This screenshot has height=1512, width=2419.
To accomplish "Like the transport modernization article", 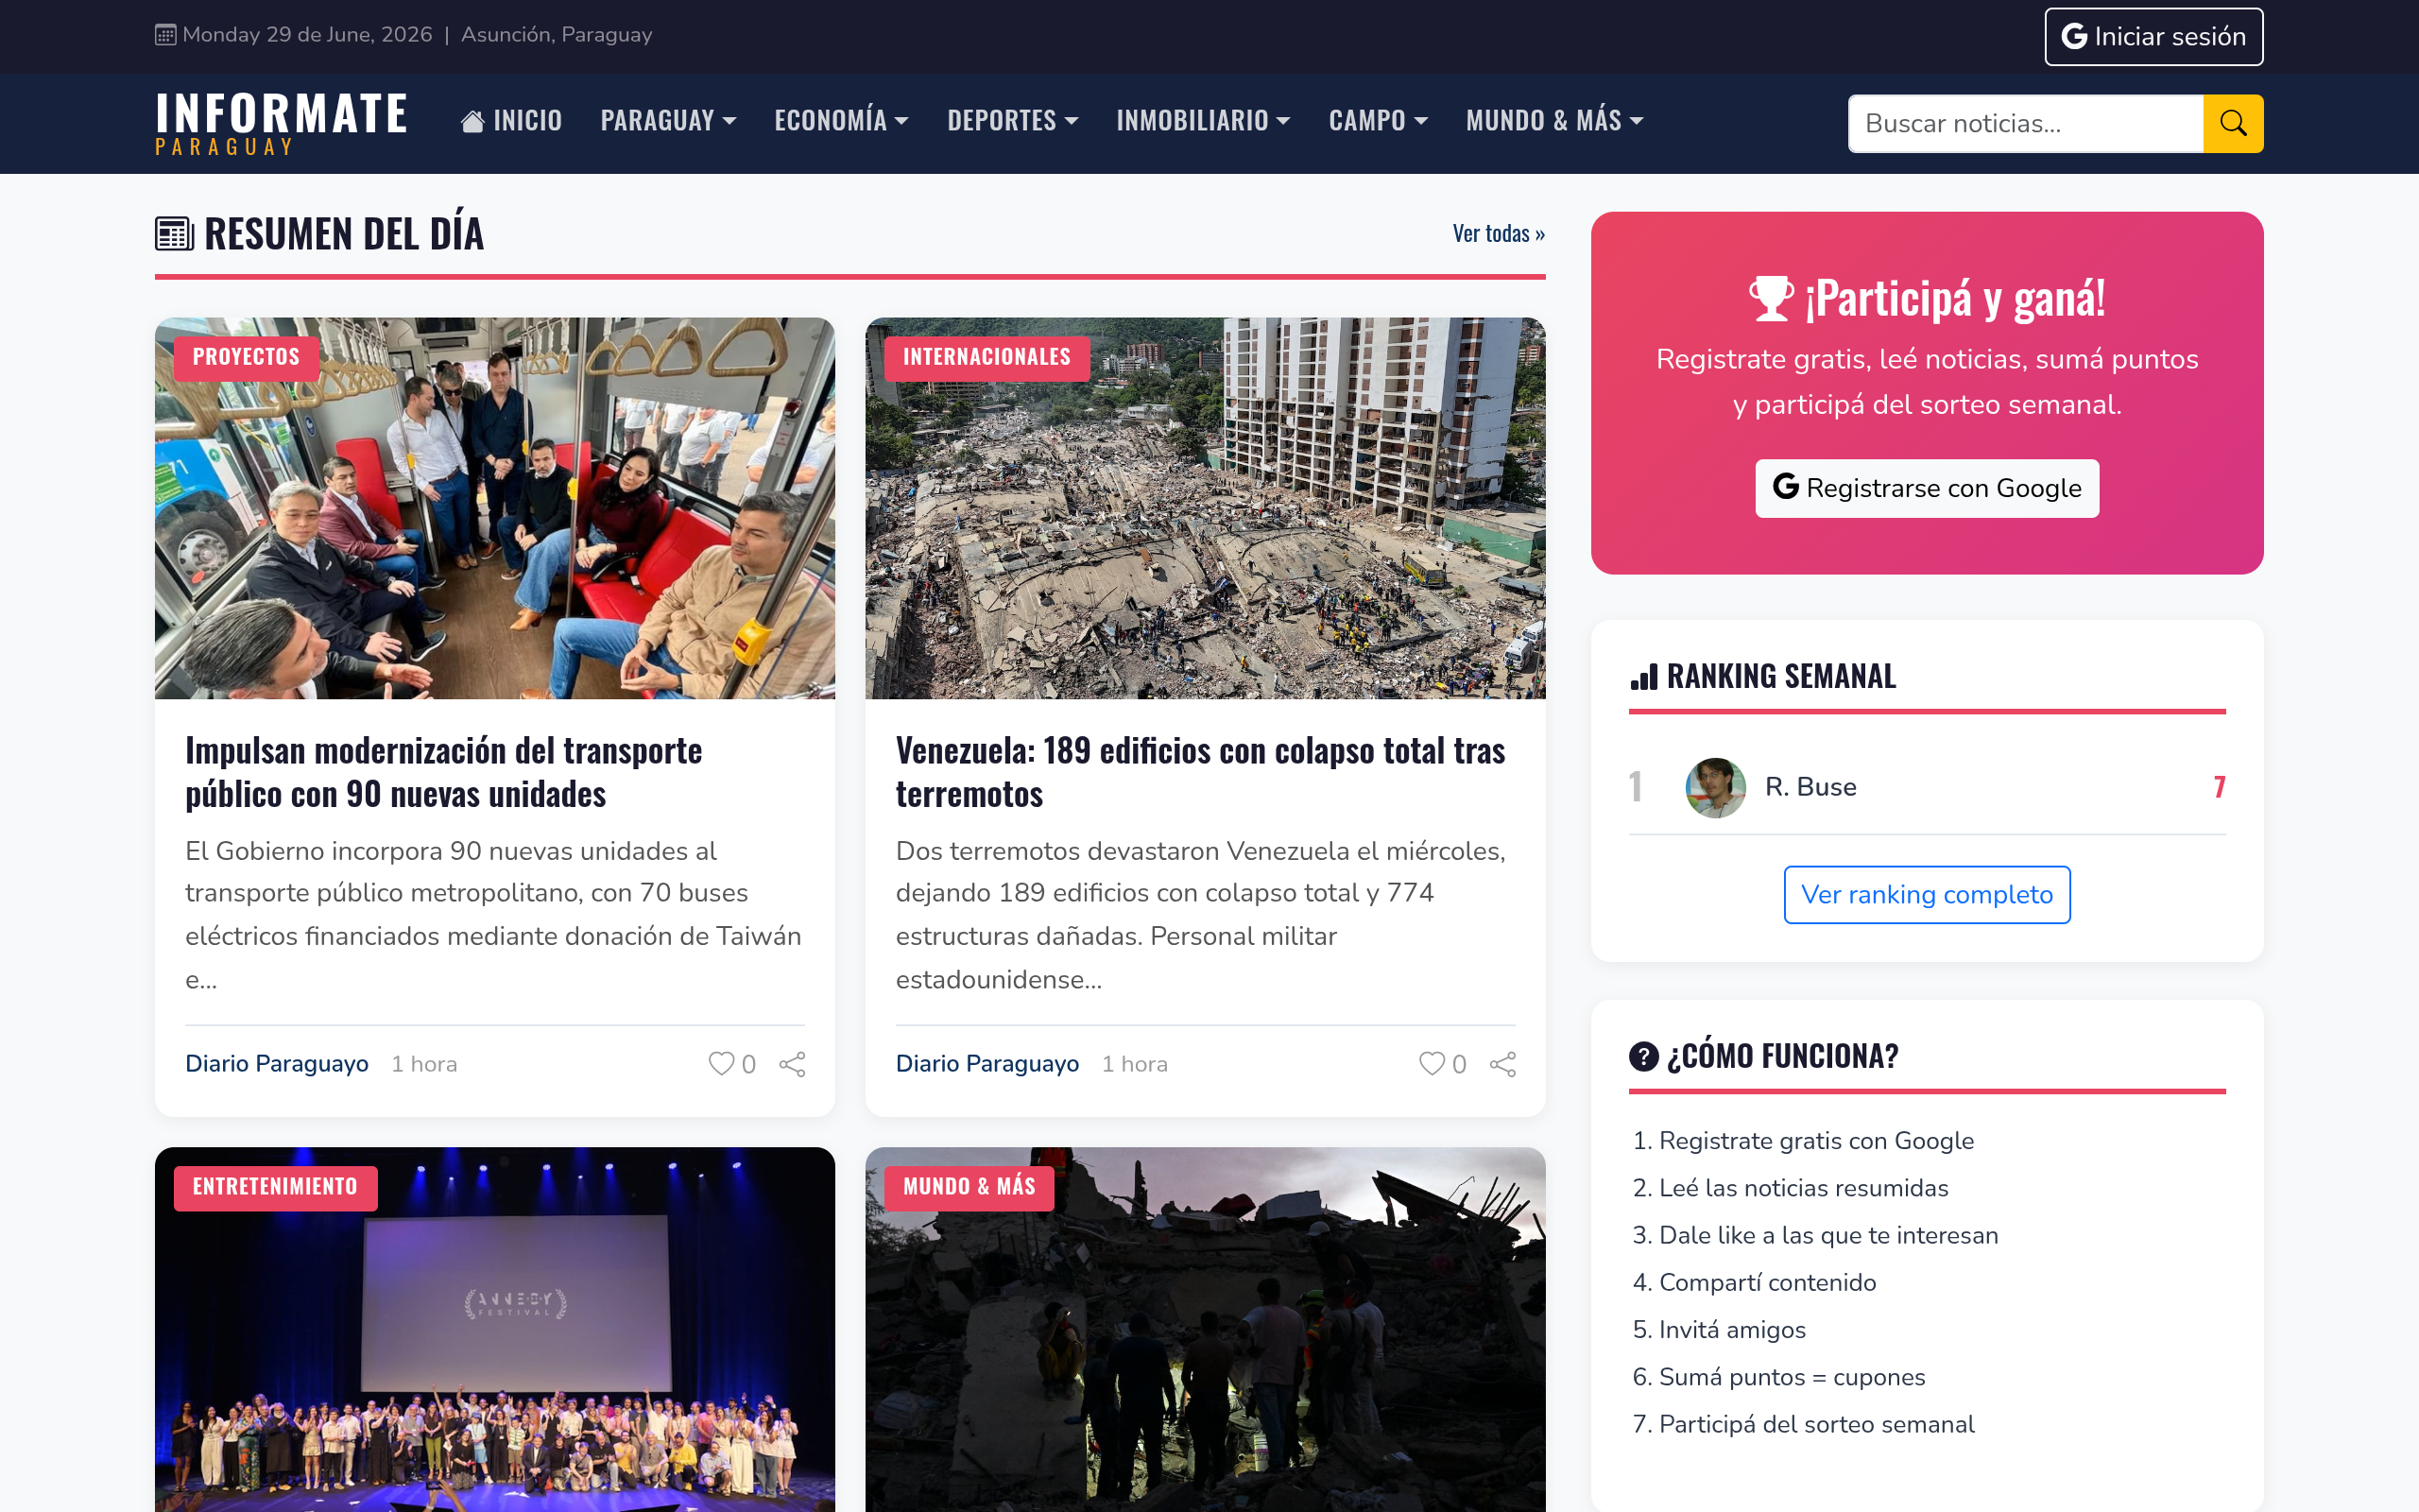I will [x=731, y=1064].
